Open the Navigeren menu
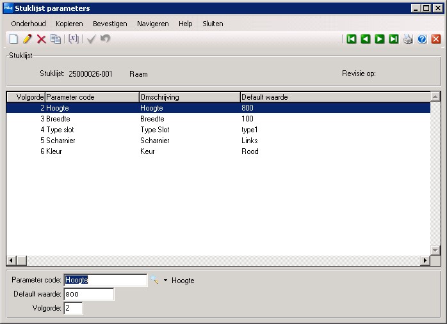 [153, 24]
